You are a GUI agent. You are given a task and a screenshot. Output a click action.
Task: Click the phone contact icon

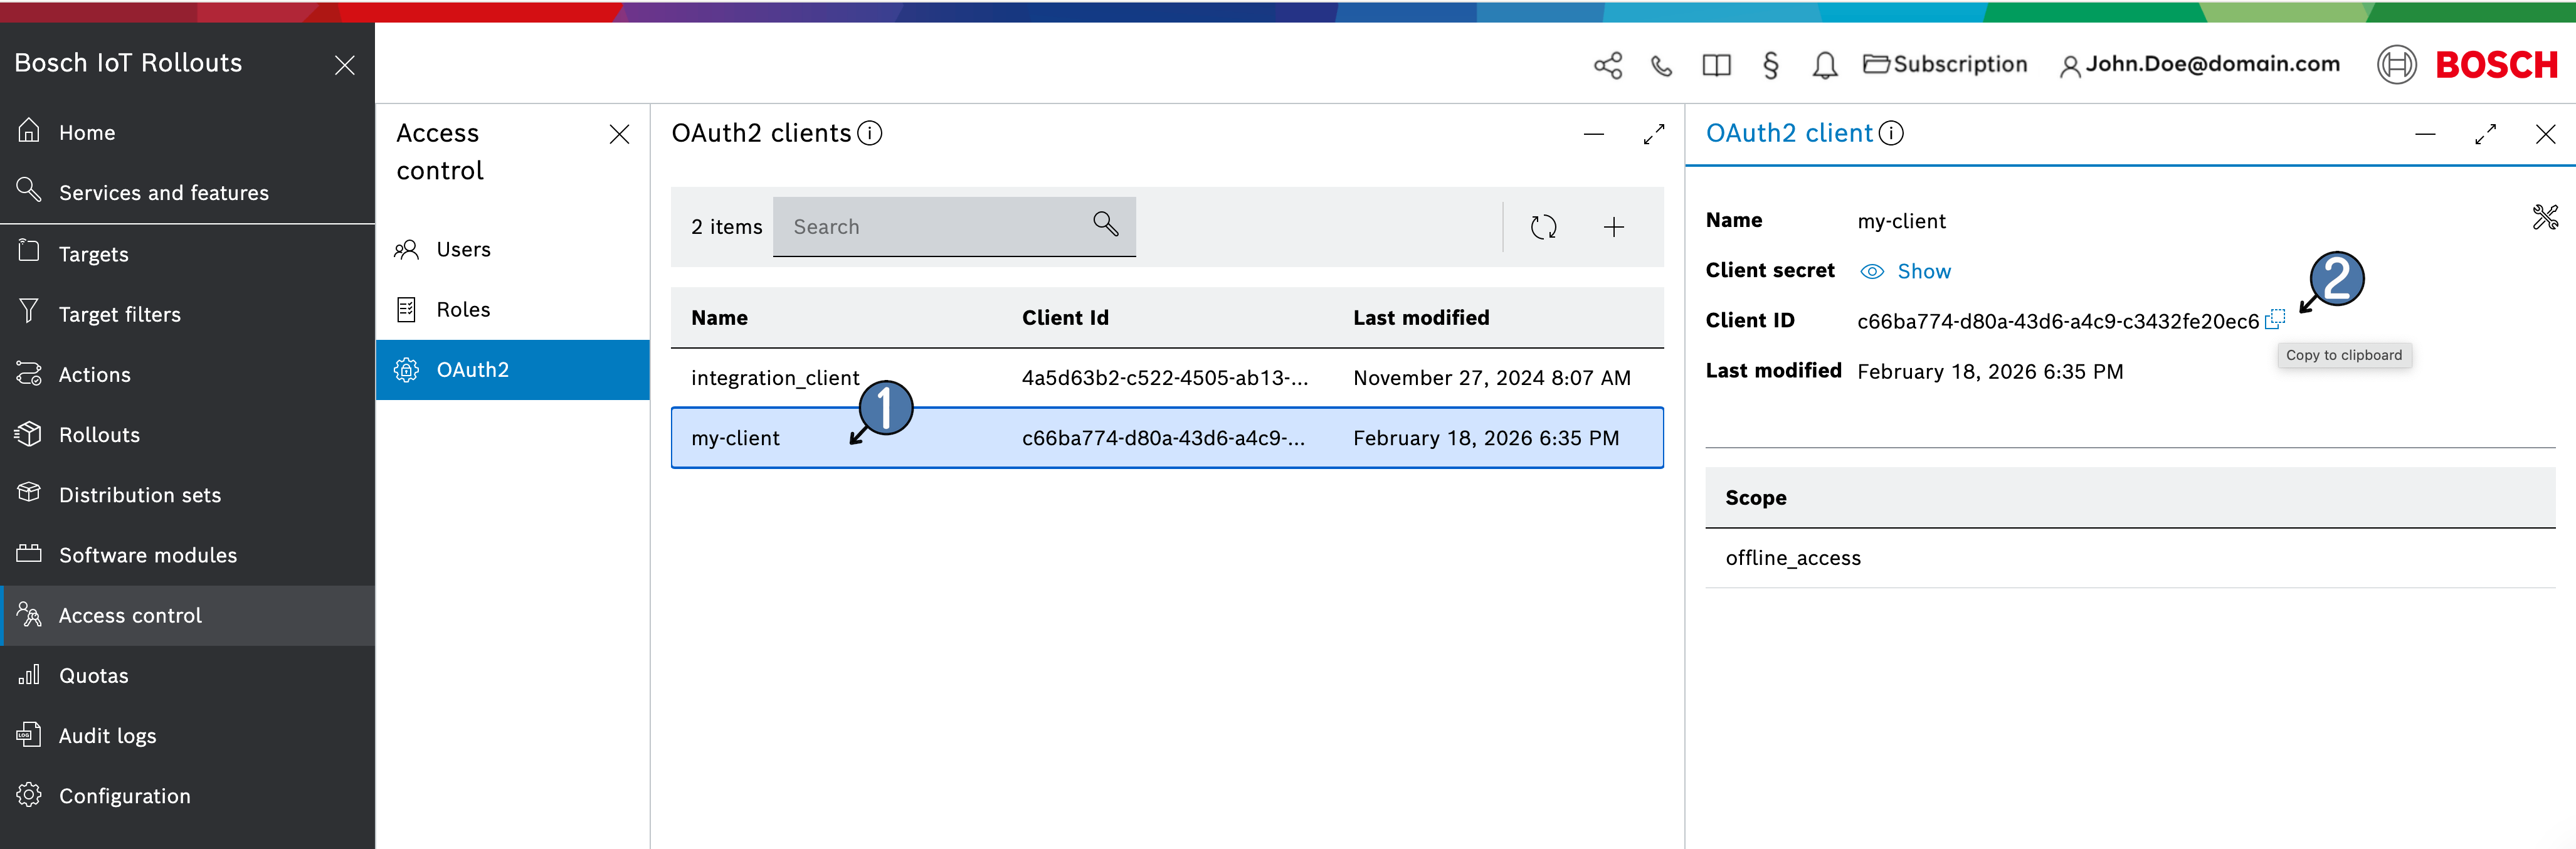tap(1661, 66)
